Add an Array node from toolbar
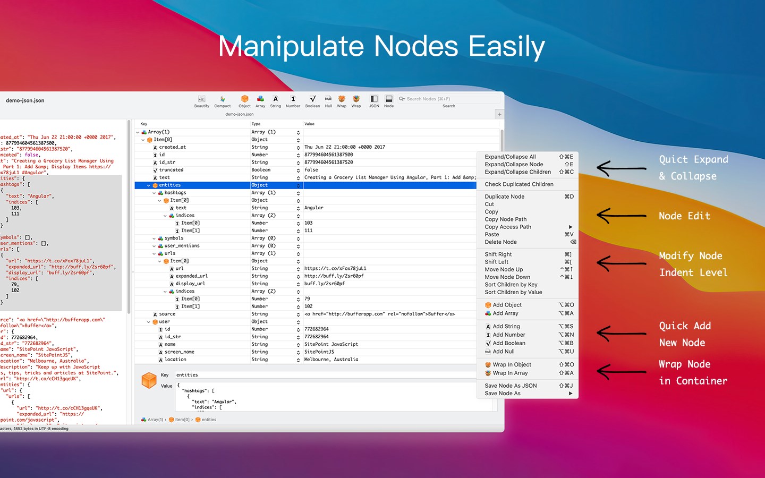The height and width of the screenshot is (478, 765). pyautogui.click(x=260, y=99)
